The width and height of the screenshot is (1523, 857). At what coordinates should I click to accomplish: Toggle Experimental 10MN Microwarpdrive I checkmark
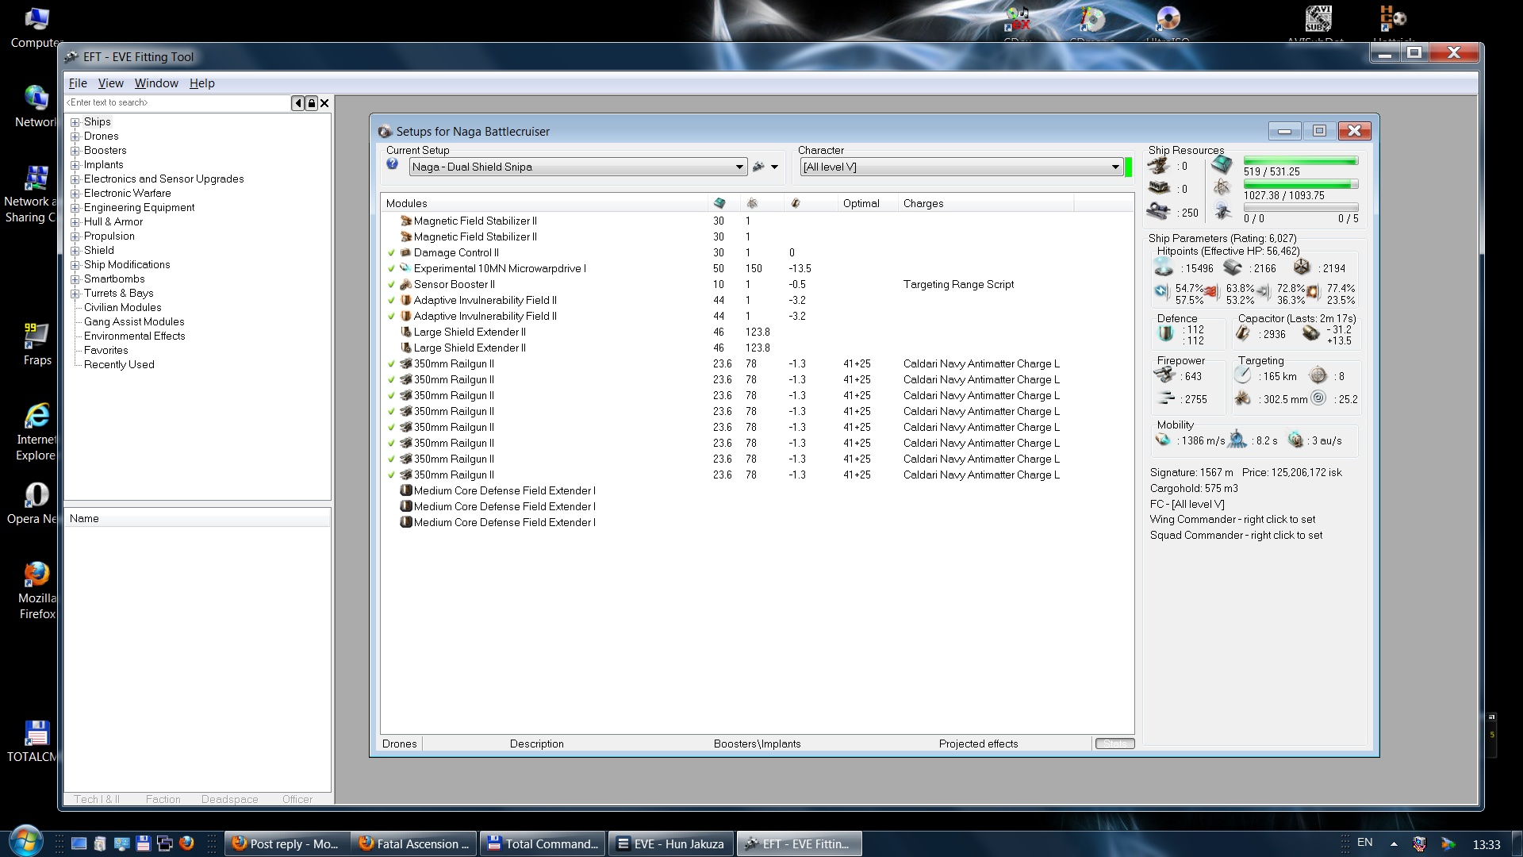391,269
